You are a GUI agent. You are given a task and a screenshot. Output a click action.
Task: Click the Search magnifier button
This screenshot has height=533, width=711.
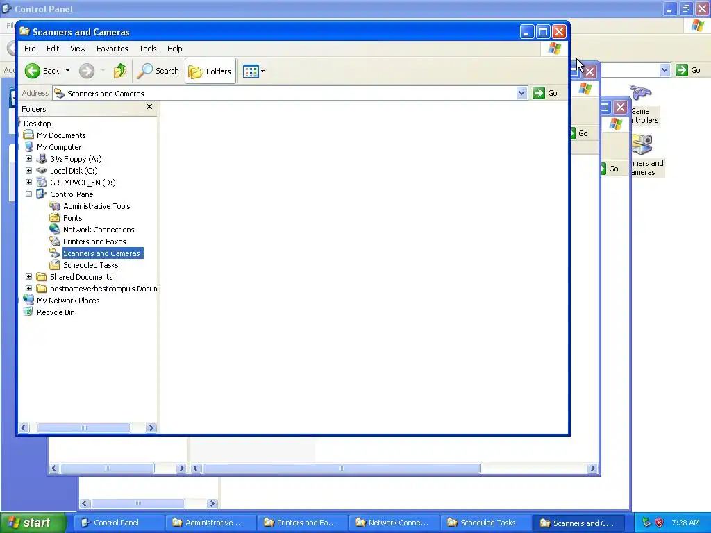click(x=158, y=71)
